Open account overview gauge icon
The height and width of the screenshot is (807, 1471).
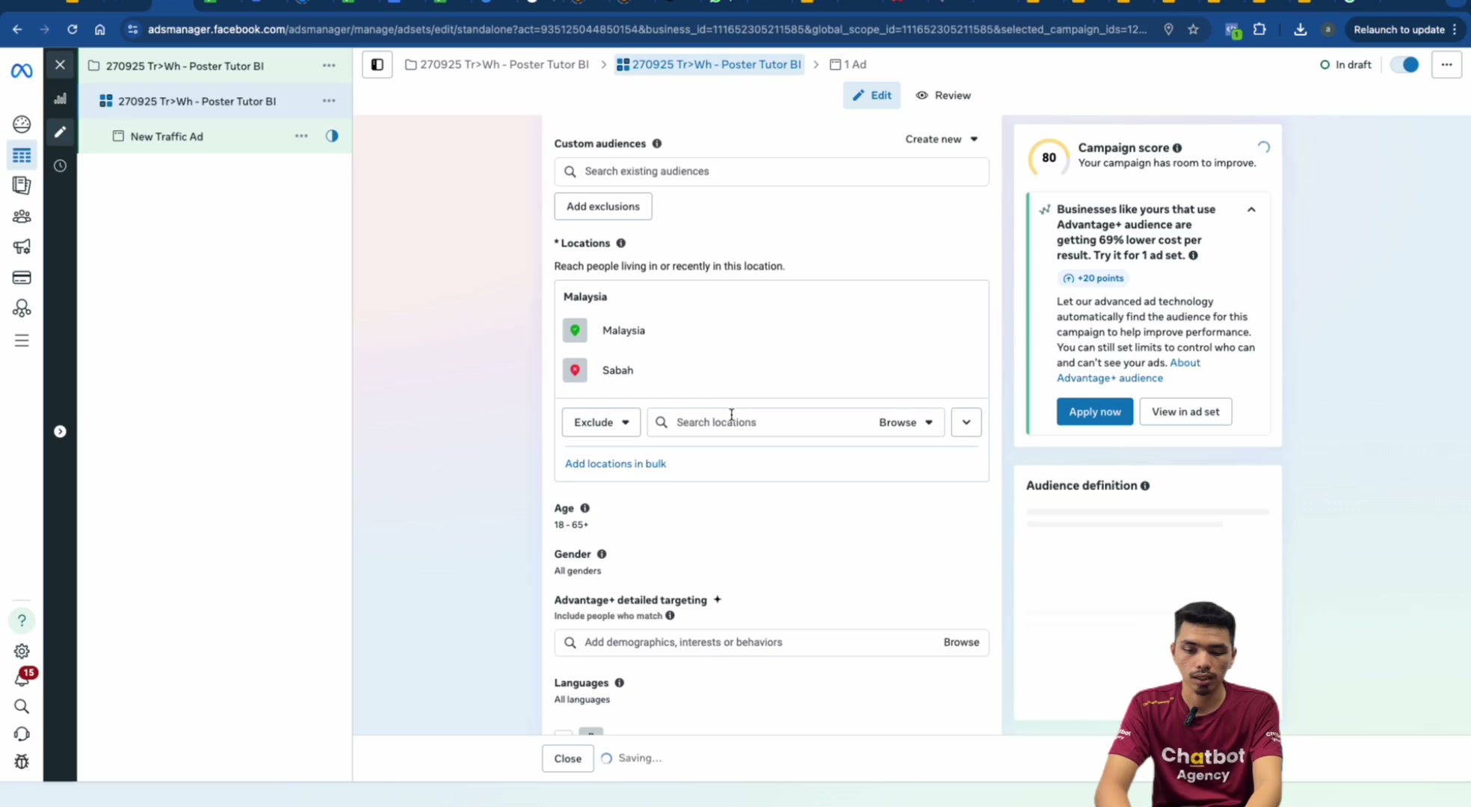(x=22, y=124)
